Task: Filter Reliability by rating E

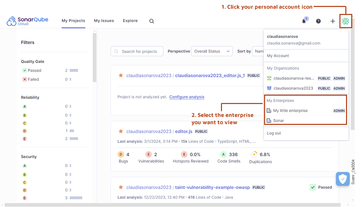Action: (x=25, y=139)
